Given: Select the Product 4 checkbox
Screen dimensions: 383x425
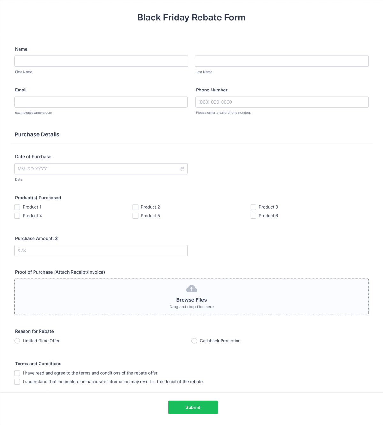Looking at the screenshot, I should click(x=17, y=216).
